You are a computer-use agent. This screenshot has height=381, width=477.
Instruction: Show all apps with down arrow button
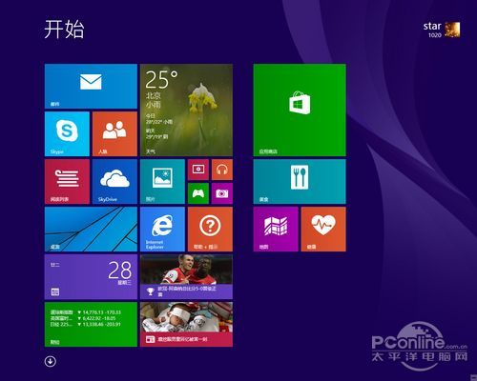[51, 361]
